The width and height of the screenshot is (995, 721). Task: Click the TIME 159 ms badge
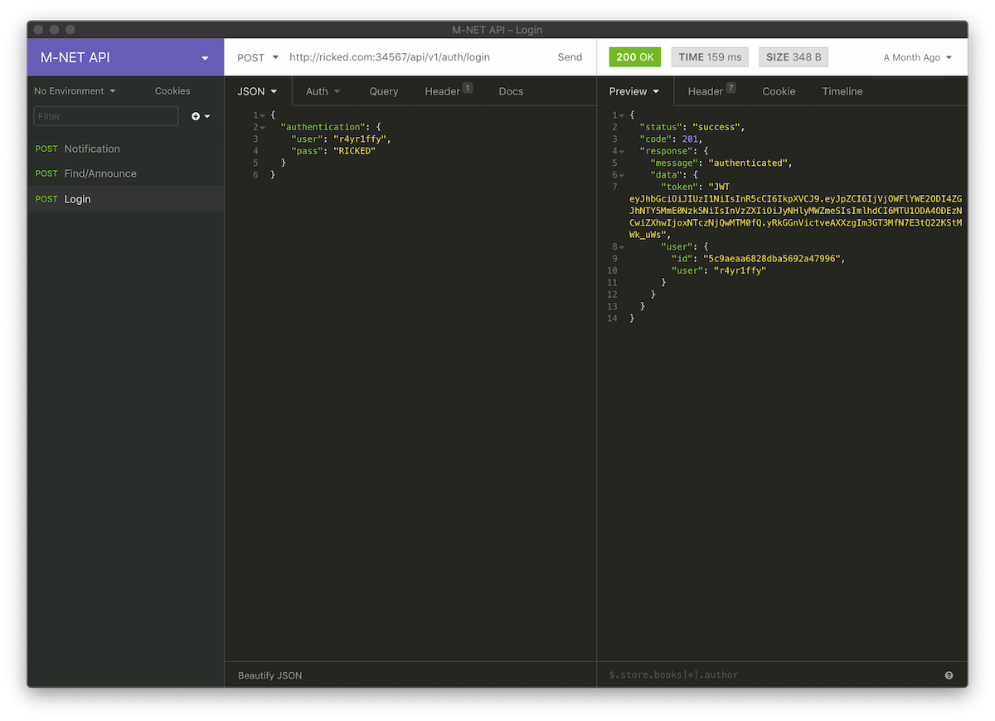click(x=710, y=57)
